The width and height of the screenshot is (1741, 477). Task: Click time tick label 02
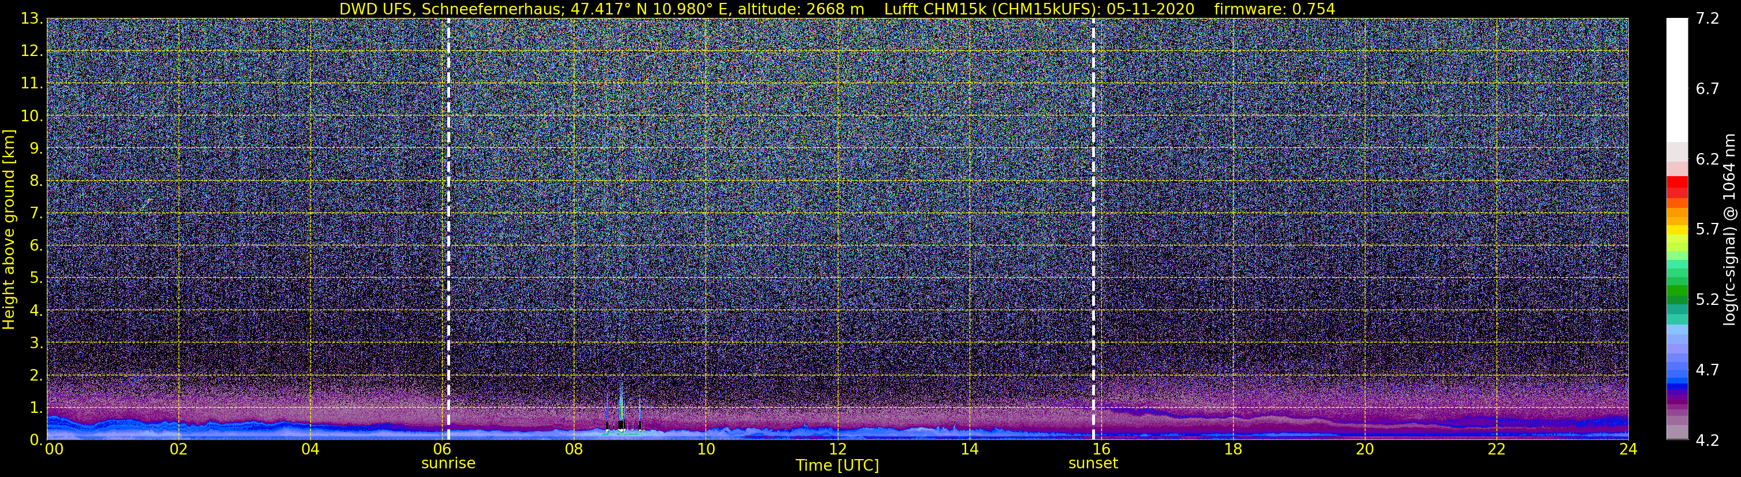[x=179, y=449]
